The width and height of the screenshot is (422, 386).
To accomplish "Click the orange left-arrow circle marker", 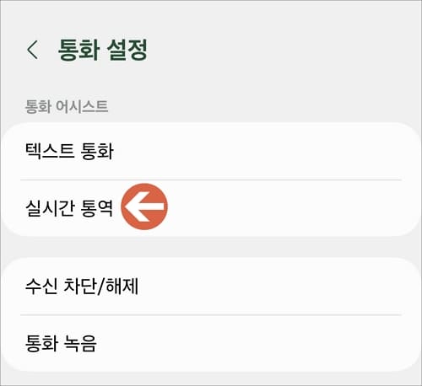I will pyautogui.click(x=144, y=206).
